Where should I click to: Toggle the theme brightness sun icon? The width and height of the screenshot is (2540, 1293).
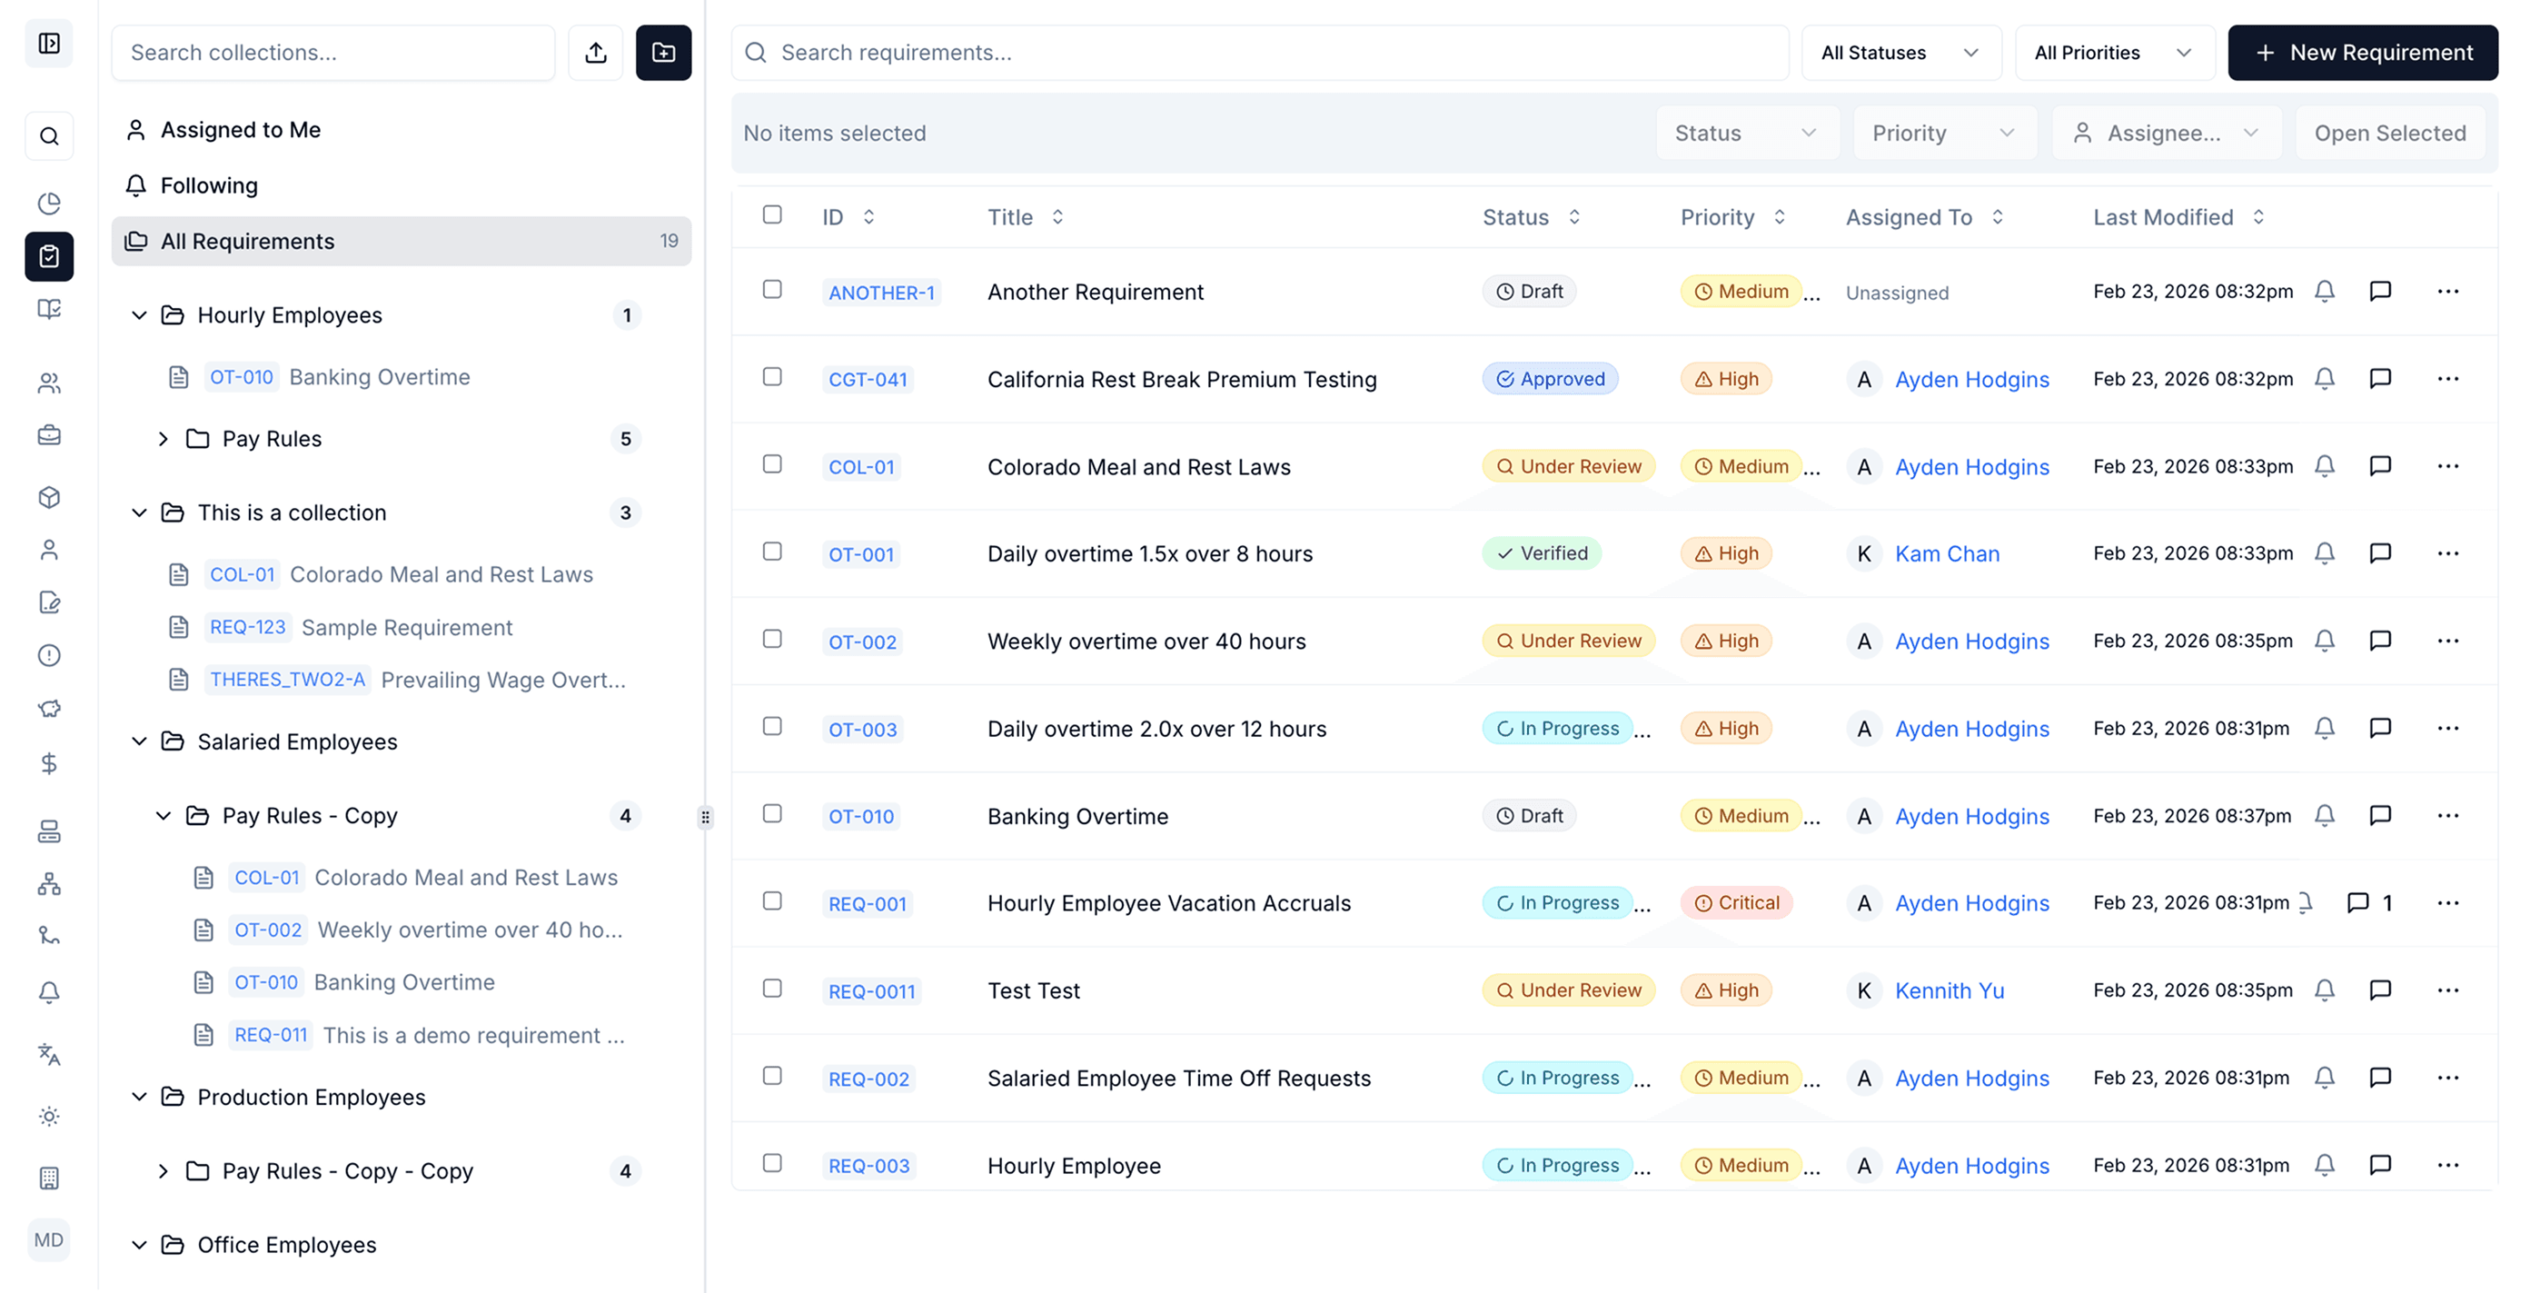[49, 1116]
